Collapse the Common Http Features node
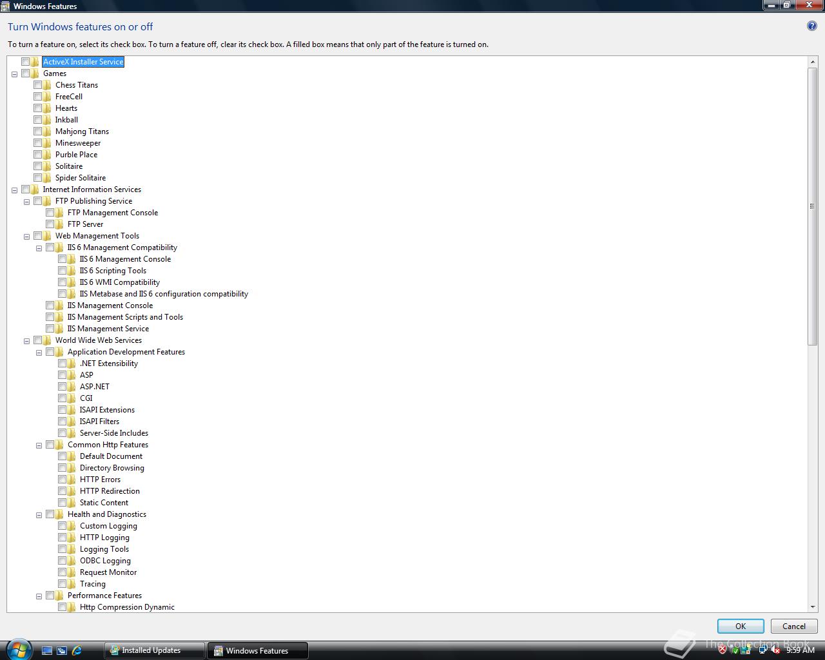825x660 pixels. point(39,445)
